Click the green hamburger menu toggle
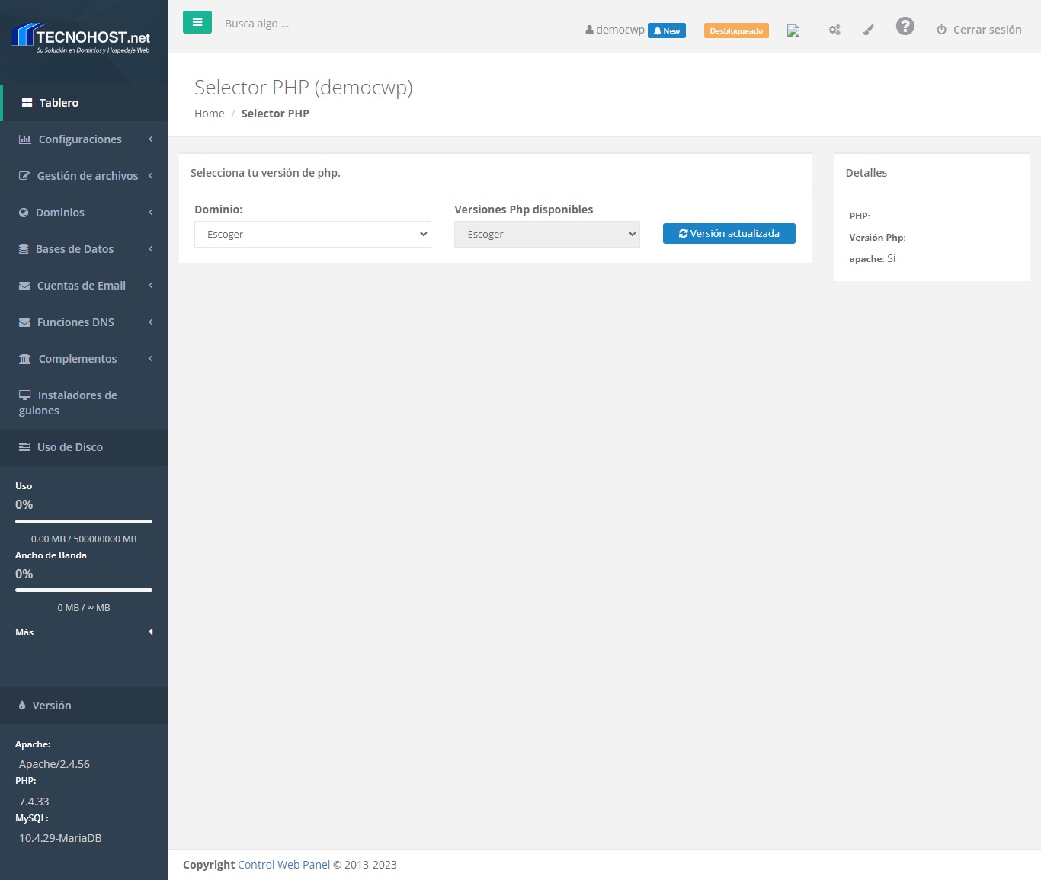1041x880 pixels. click(x=197, y=23)
